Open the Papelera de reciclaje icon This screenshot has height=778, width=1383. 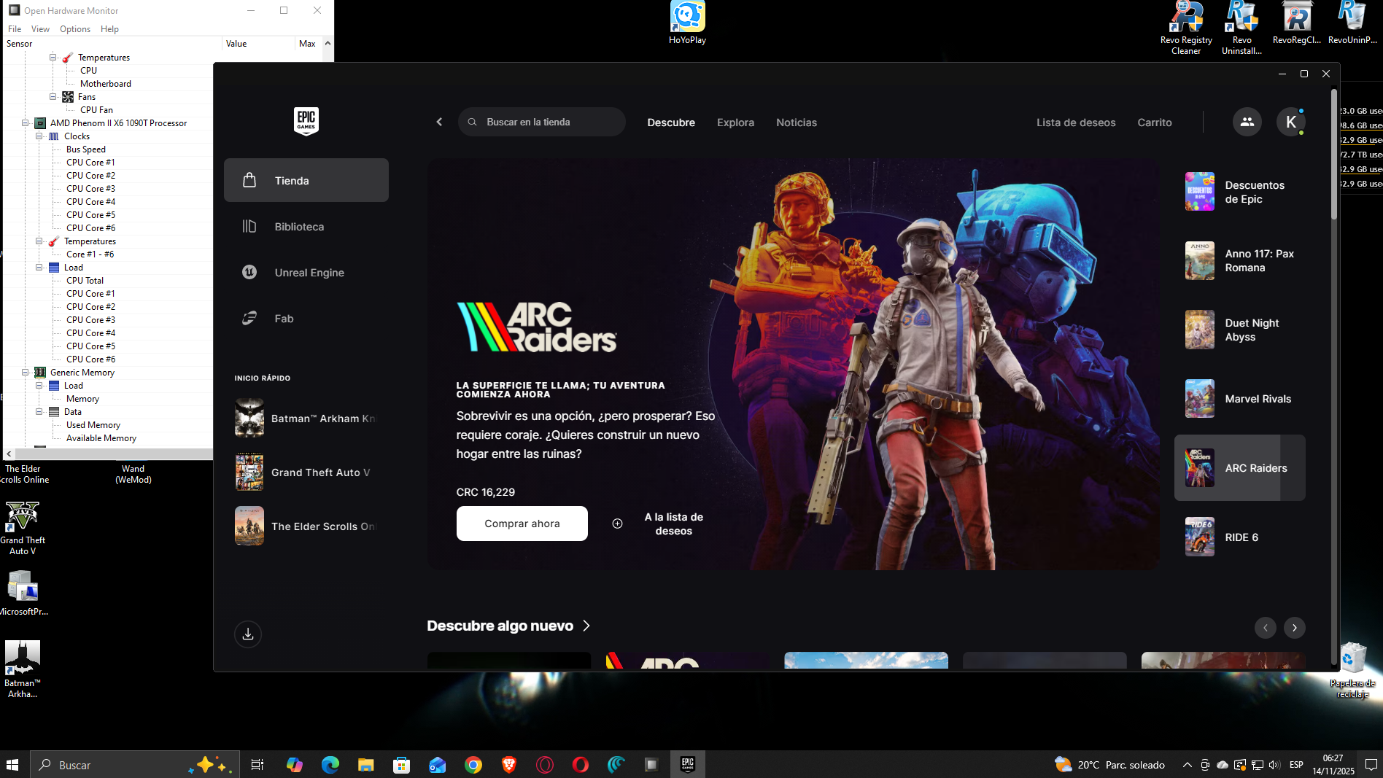1352,670
